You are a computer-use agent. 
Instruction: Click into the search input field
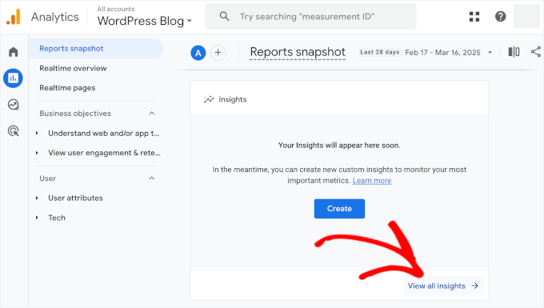[x=310, y=16]
